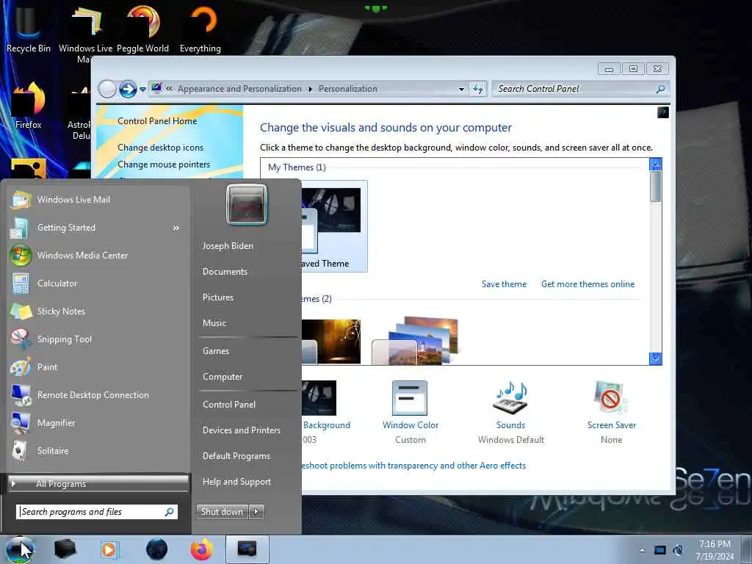
Task: Open the media player taskbar icon
Action: coord(109,549)
